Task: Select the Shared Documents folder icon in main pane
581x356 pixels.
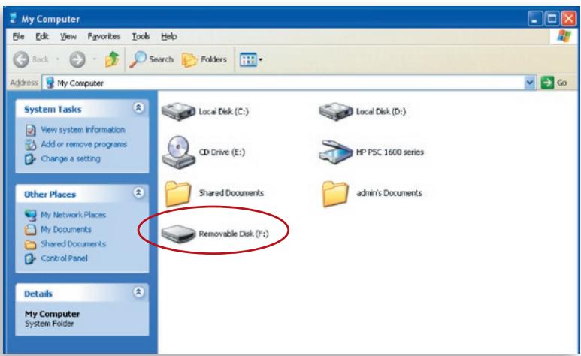Action: click(178, 193)
